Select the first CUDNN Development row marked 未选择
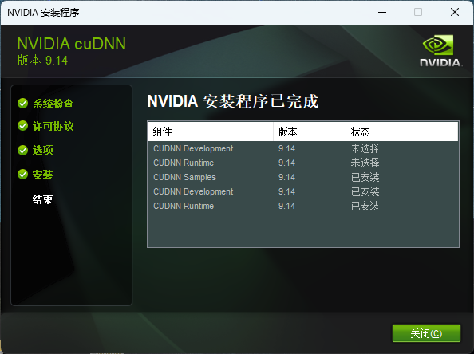 [303, 148]
